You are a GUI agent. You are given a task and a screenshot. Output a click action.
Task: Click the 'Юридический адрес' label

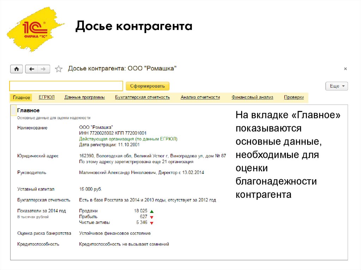pos(38,156)
